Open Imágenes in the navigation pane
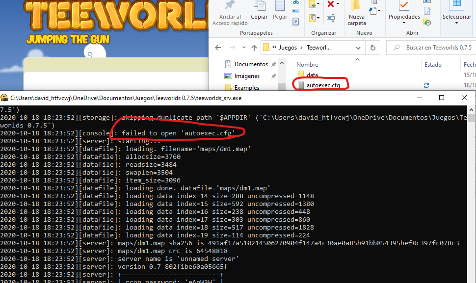This screenshot has width=476, height=283. [247, 76]
